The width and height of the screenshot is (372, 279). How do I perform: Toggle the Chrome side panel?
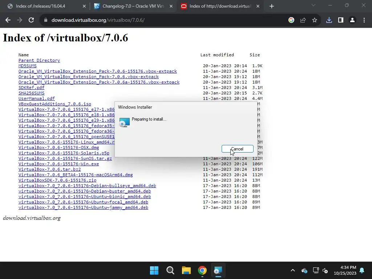341,20
